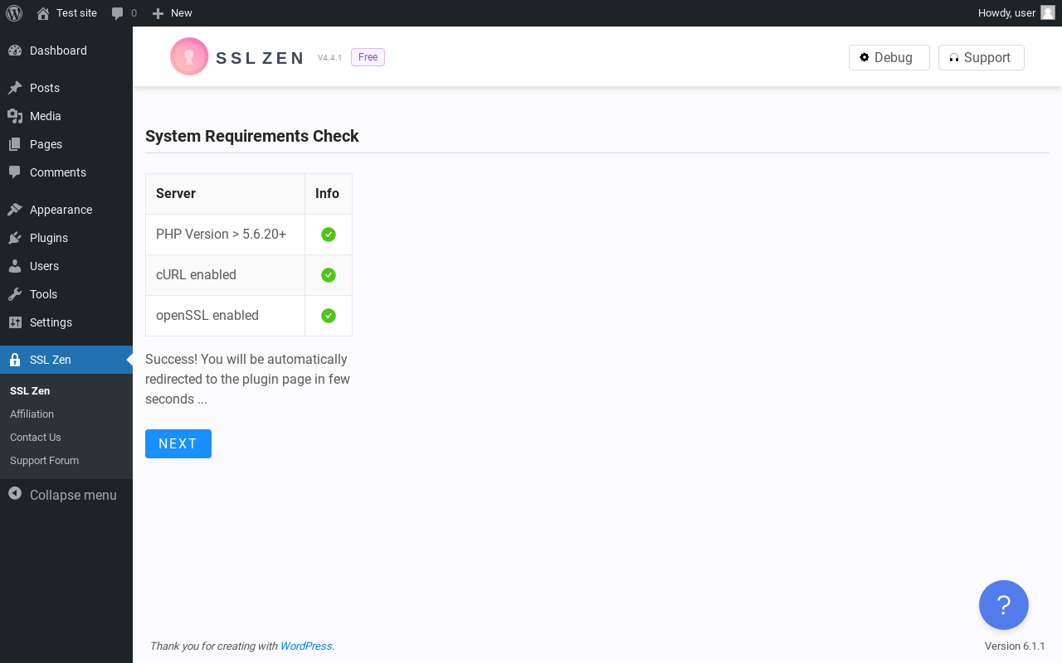
Task: Click the home icon beside Test site
Action: pyautogui.click(x=43, y=13)
